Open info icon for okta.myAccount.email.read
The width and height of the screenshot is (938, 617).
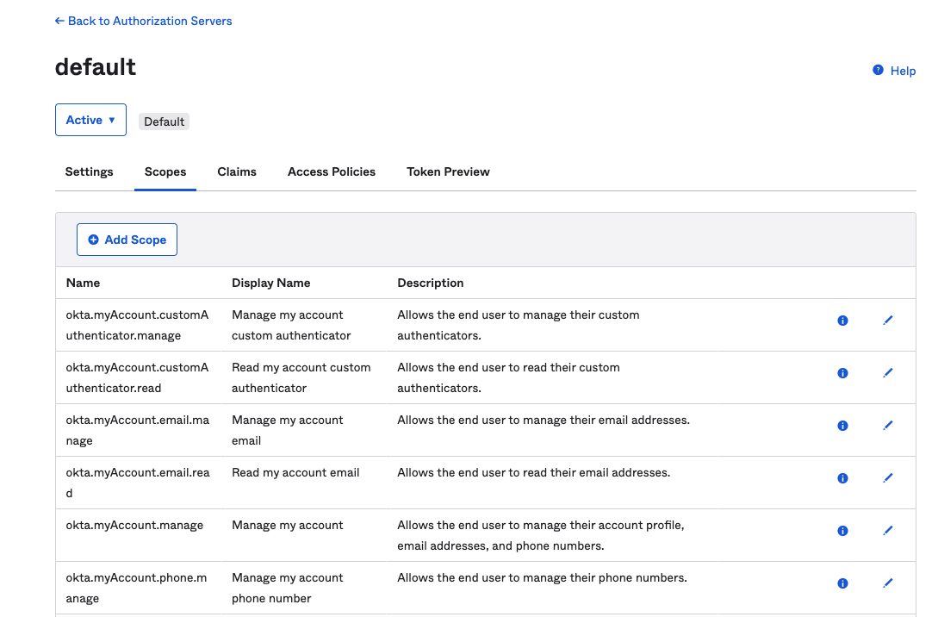pos(842,478)
